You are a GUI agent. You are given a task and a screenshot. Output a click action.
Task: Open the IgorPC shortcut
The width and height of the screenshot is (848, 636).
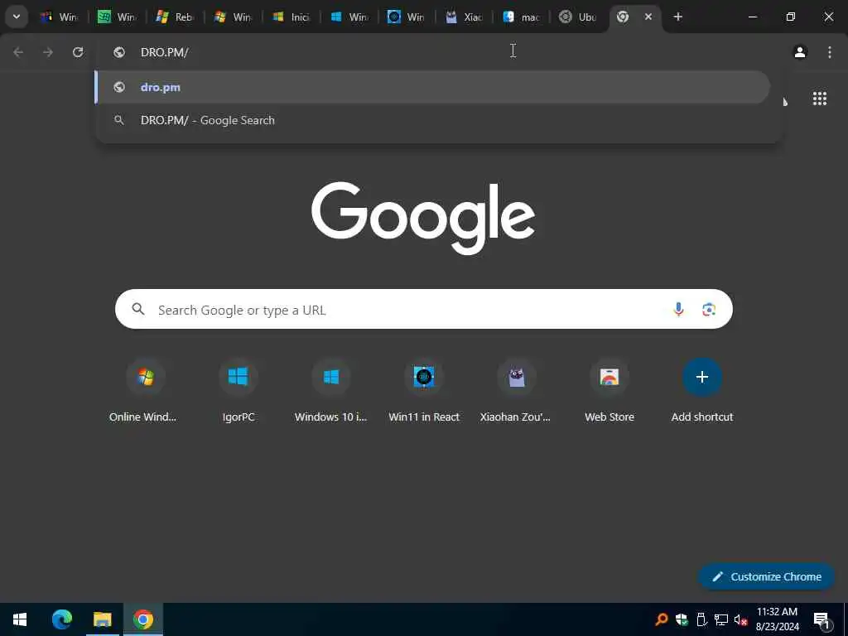pos(238,392)
